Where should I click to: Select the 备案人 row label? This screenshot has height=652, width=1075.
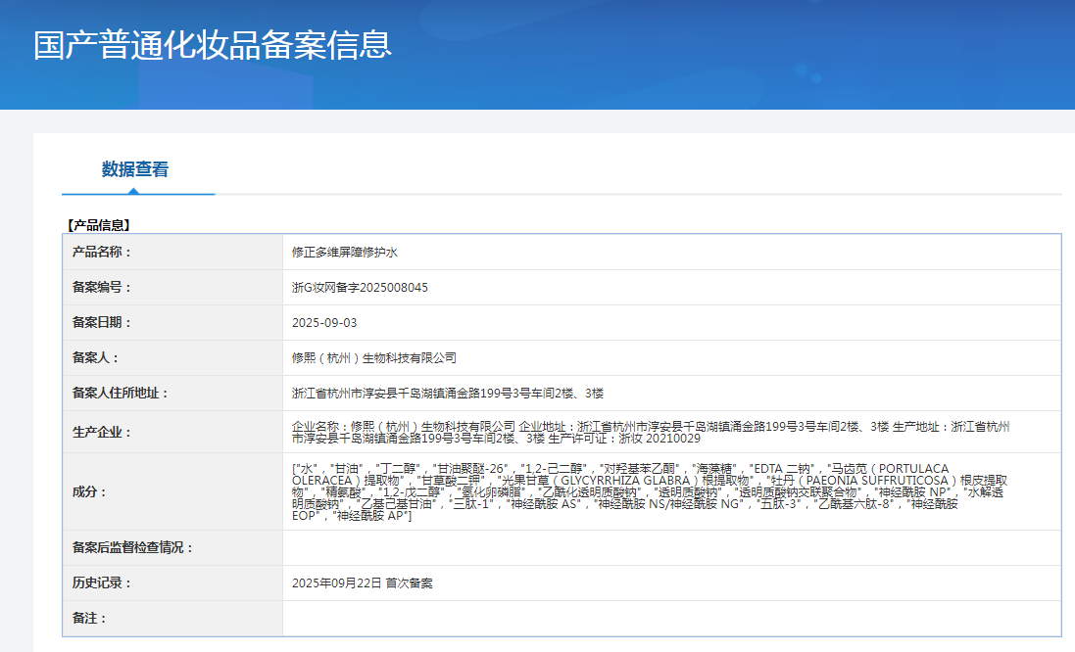(96, 358)
